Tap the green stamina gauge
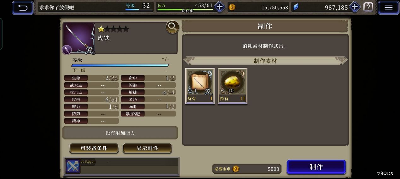Image resolution: width=400 pixels, height=179 pixels. tap(185, 10)
